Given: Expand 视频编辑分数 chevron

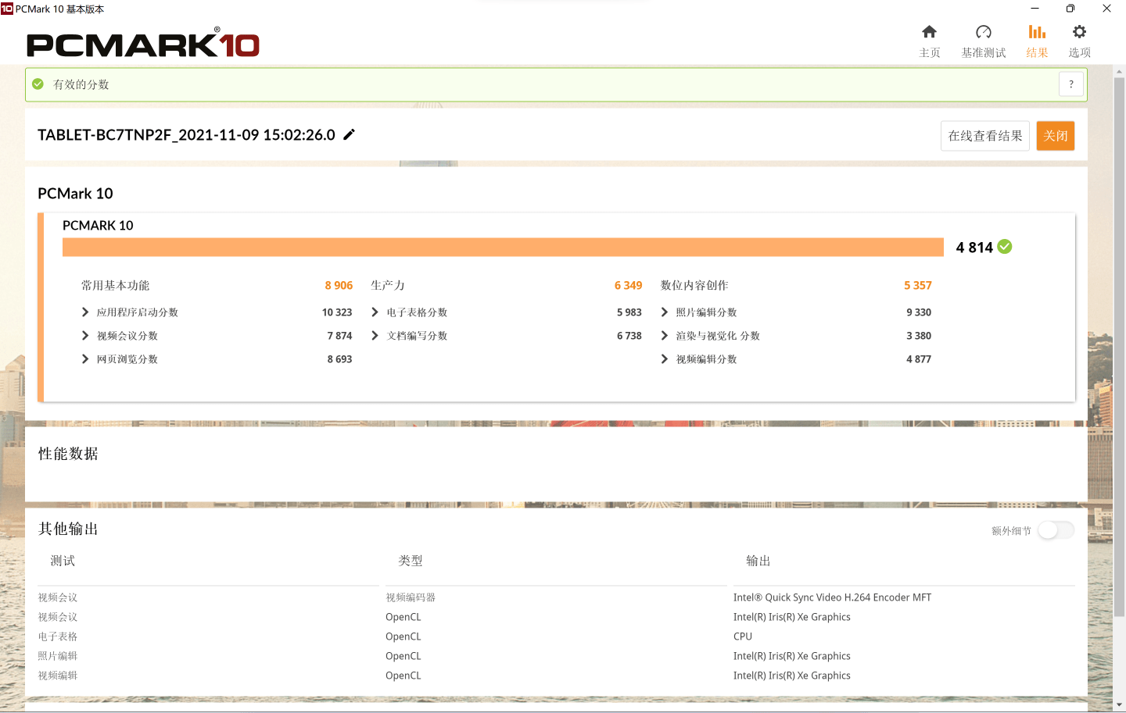Looking at the screenshot, I should [665, 359].
